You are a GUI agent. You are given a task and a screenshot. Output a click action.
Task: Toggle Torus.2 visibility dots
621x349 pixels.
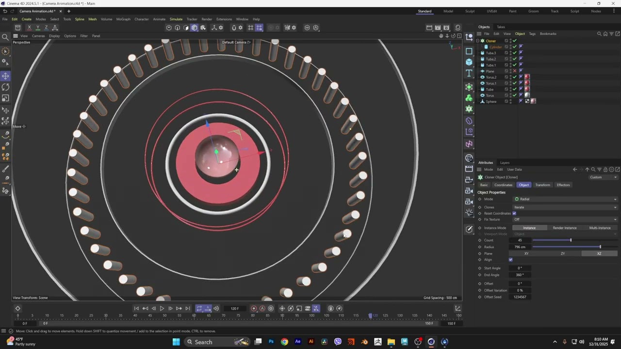(x=510, y=77)
